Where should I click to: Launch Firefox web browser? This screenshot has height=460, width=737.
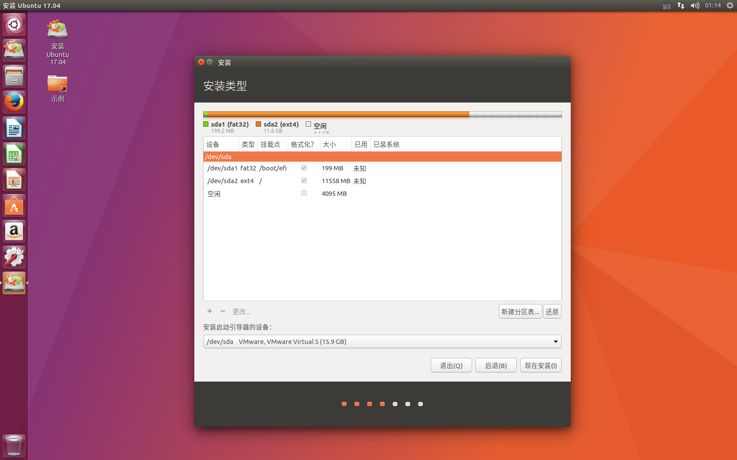coord(14,102)
